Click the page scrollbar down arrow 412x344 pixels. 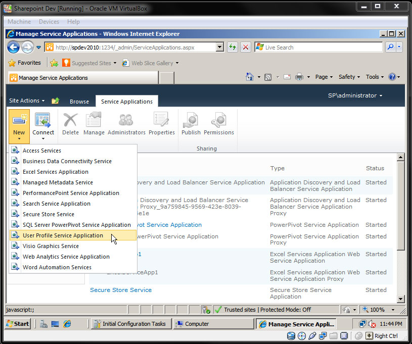coord(400,299)
